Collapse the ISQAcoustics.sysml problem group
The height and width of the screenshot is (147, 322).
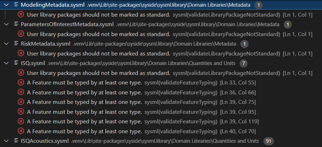[x=6, y=141]
